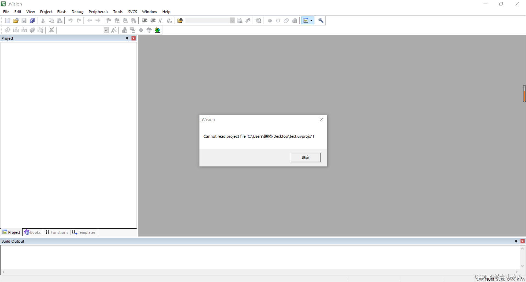526x282 pixels.
Task: Create a new file with toolbar icon
Action: coord(8,21)
